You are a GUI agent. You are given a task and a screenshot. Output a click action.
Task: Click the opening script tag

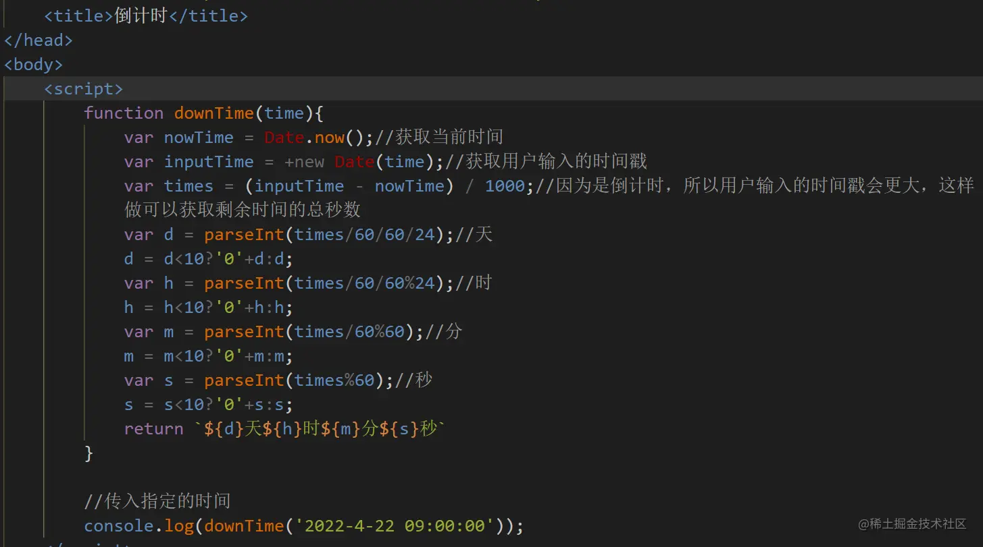click(84, 88)
